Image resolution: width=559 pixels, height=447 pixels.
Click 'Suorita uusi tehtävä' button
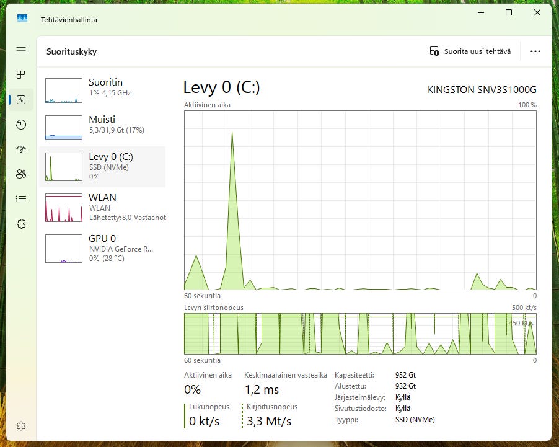tap(470, 51)
